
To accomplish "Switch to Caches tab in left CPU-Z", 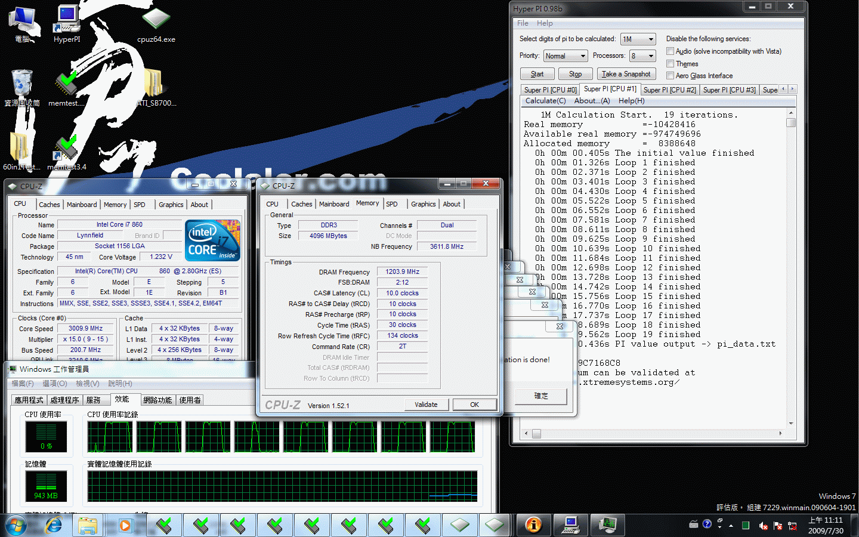I will coord(50,205).
